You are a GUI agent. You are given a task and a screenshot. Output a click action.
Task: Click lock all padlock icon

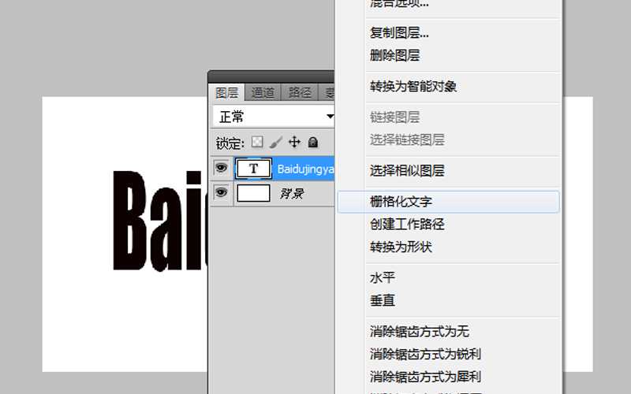tap(312, 142)
